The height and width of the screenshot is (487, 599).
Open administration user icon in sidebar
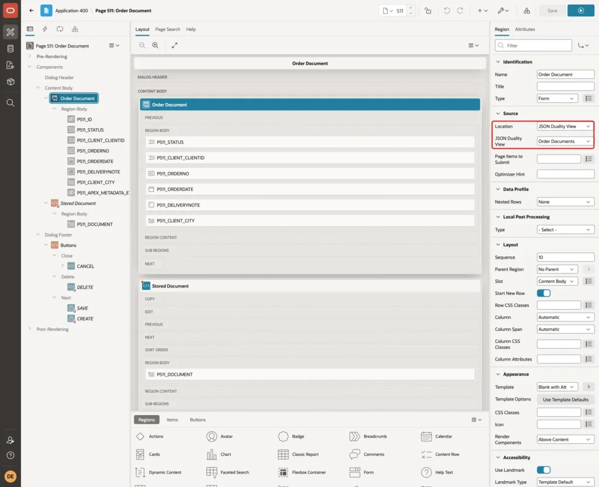point(11,440)
